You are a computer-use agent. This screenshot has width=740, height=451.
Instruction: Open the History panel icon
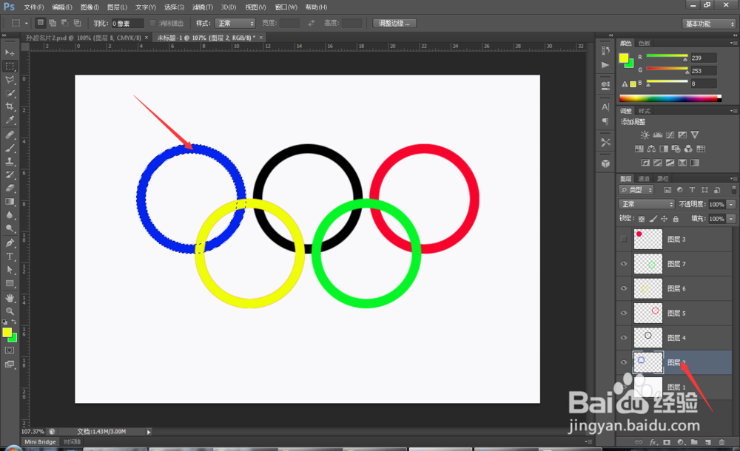coord(605,50)
